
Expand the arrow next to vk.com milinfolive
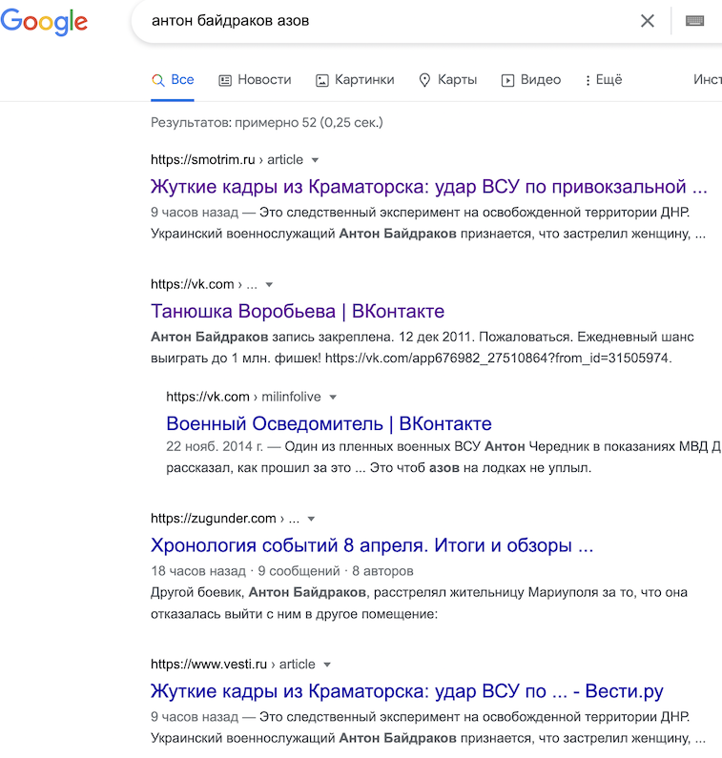point(333,398)
